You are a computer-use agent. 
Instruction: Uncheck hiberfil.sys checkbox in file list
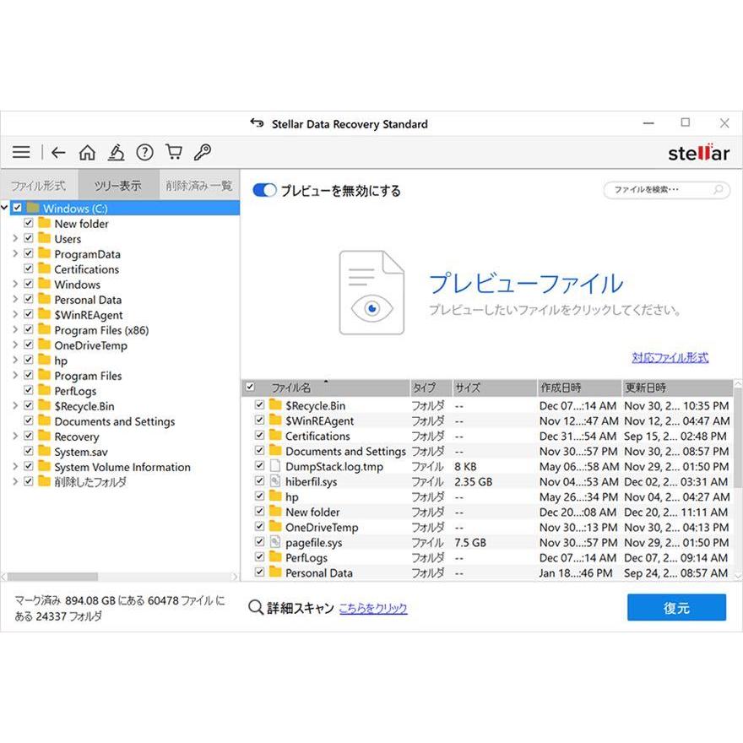click(260, 482)
